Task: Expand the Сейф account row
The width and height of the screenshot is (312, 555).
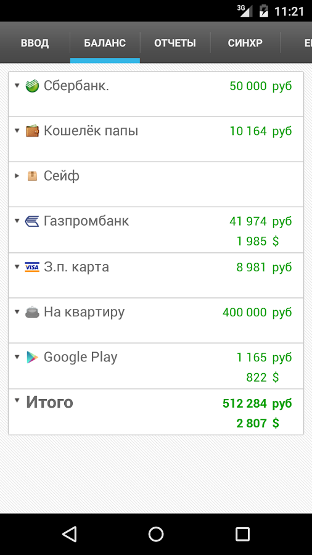Action: pyautogui.click(x=17, y=176)
